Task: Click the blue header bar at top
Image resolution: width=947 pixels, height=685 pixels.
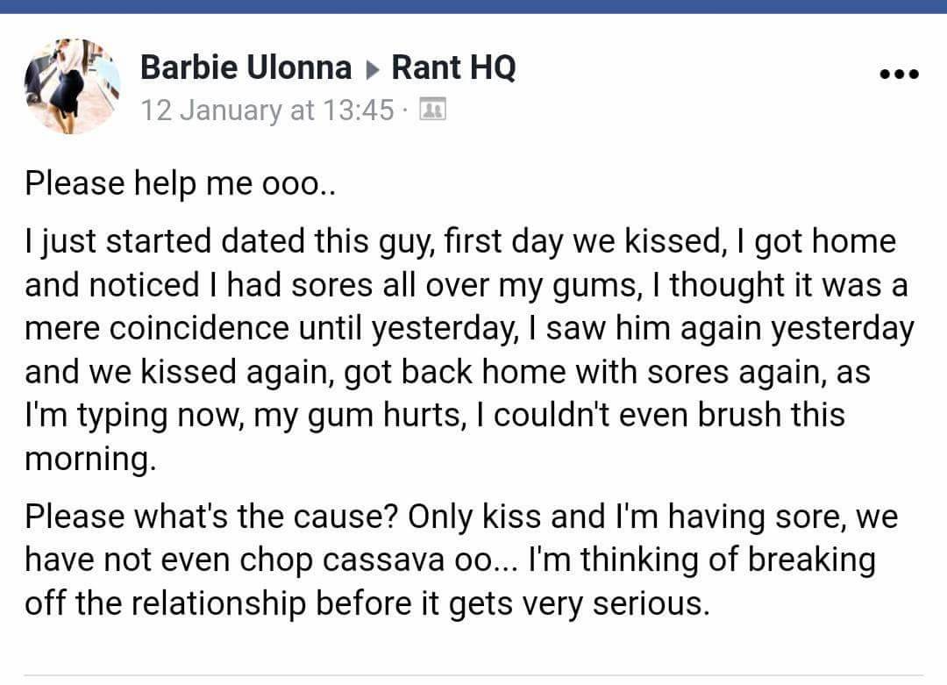Action: click(473, 6)
